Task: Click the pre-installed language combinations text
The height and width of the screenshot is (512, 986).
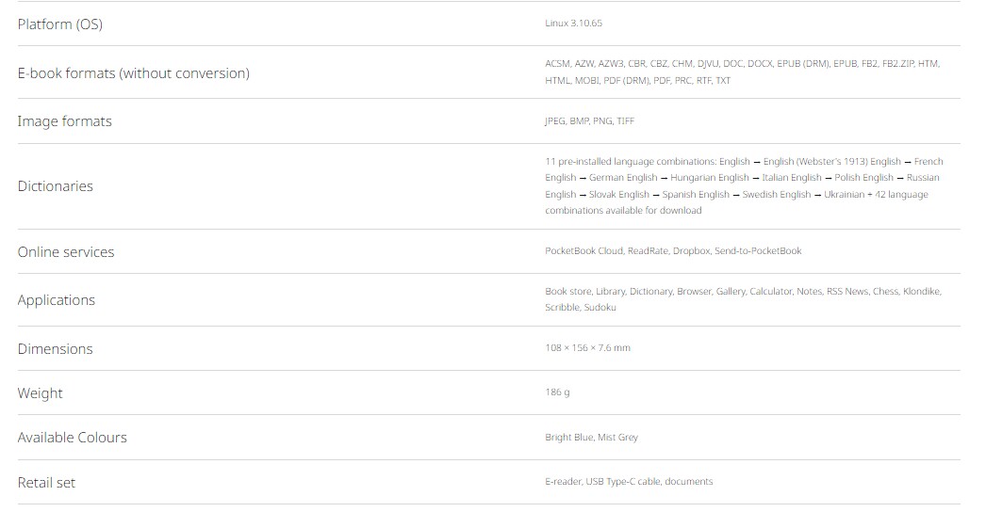Action: click(743, 185)
